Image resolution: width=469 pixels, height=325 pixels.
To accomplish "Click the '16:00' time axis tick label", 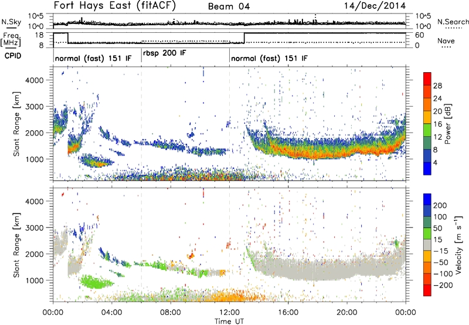I will pos(288,313).
